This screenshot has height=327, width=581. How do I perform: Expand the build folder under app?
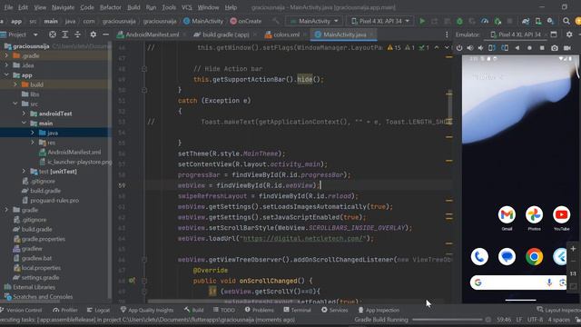pyautogui.click(x=15, y=84)
